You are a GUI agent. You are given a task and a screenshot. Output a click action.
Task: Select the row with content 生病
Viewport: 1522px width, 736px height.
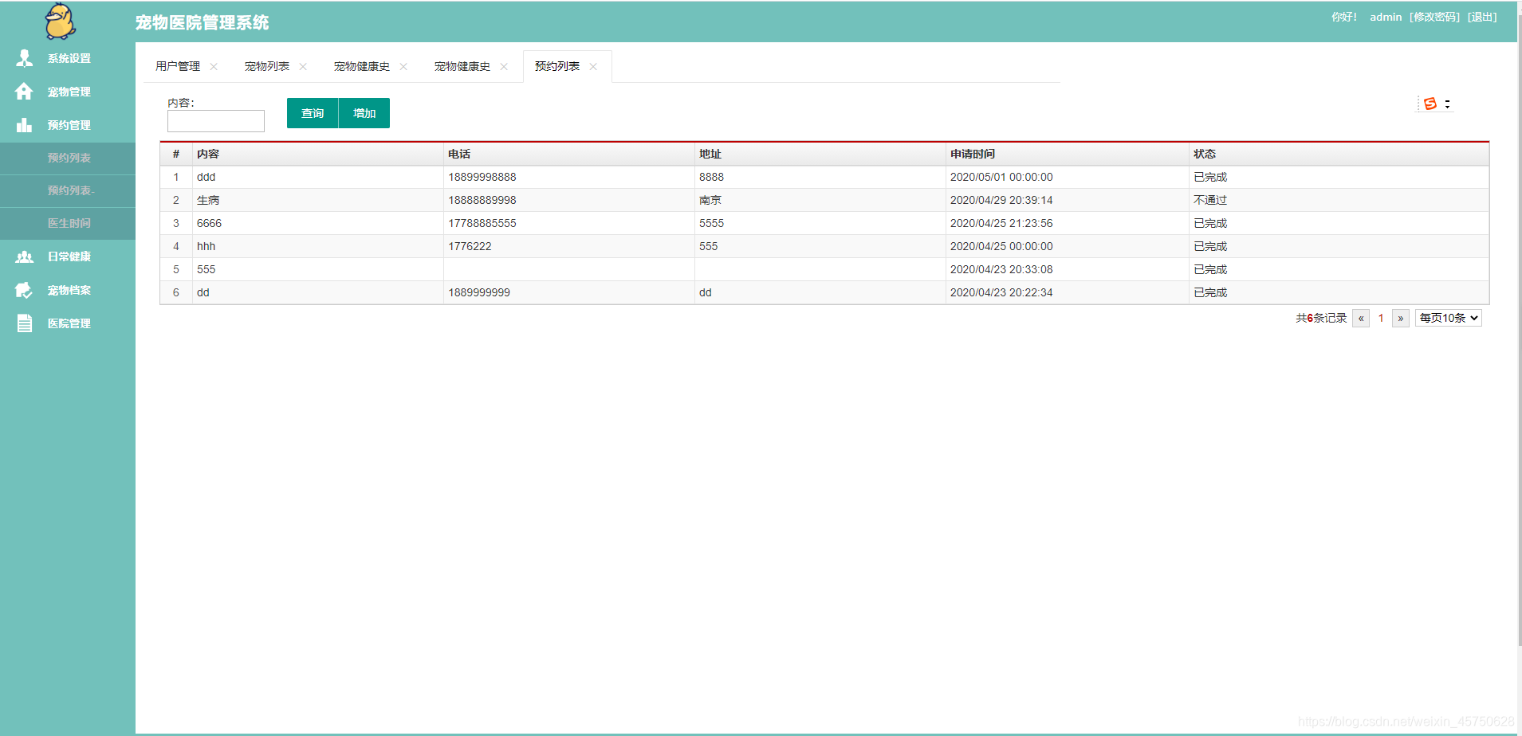(824, 200)
